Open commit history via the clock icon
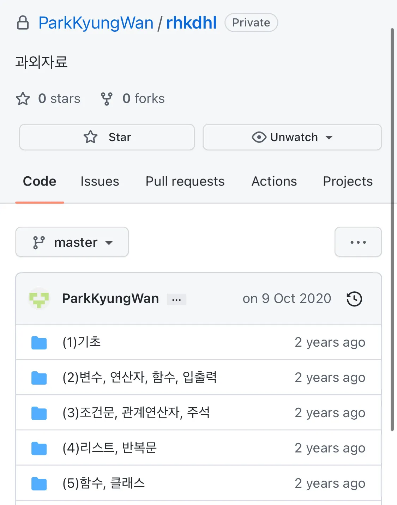The height and width of the screenshot is (505, 397). (x=354, y=298)
